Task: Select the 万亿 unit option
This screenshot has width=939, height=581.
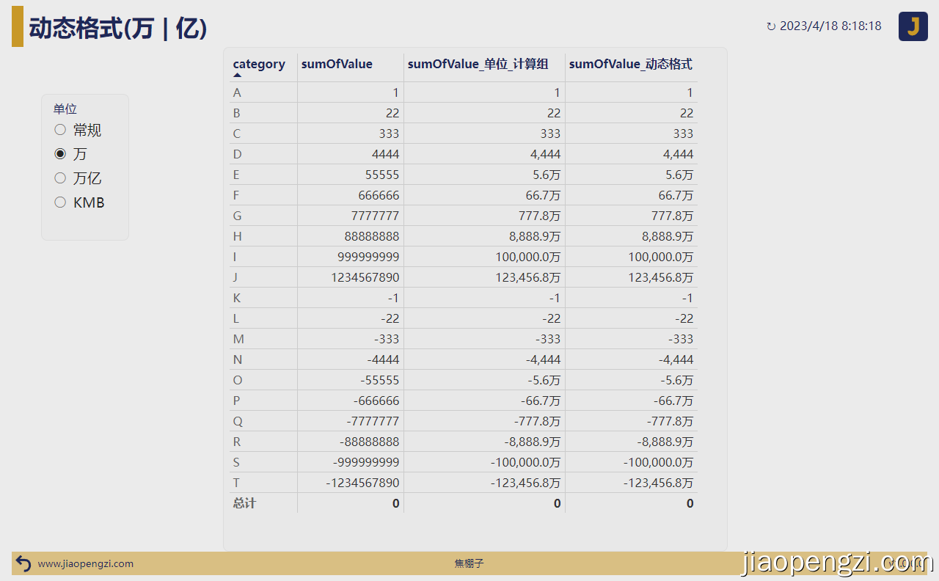Action: [x=78, y=178]
